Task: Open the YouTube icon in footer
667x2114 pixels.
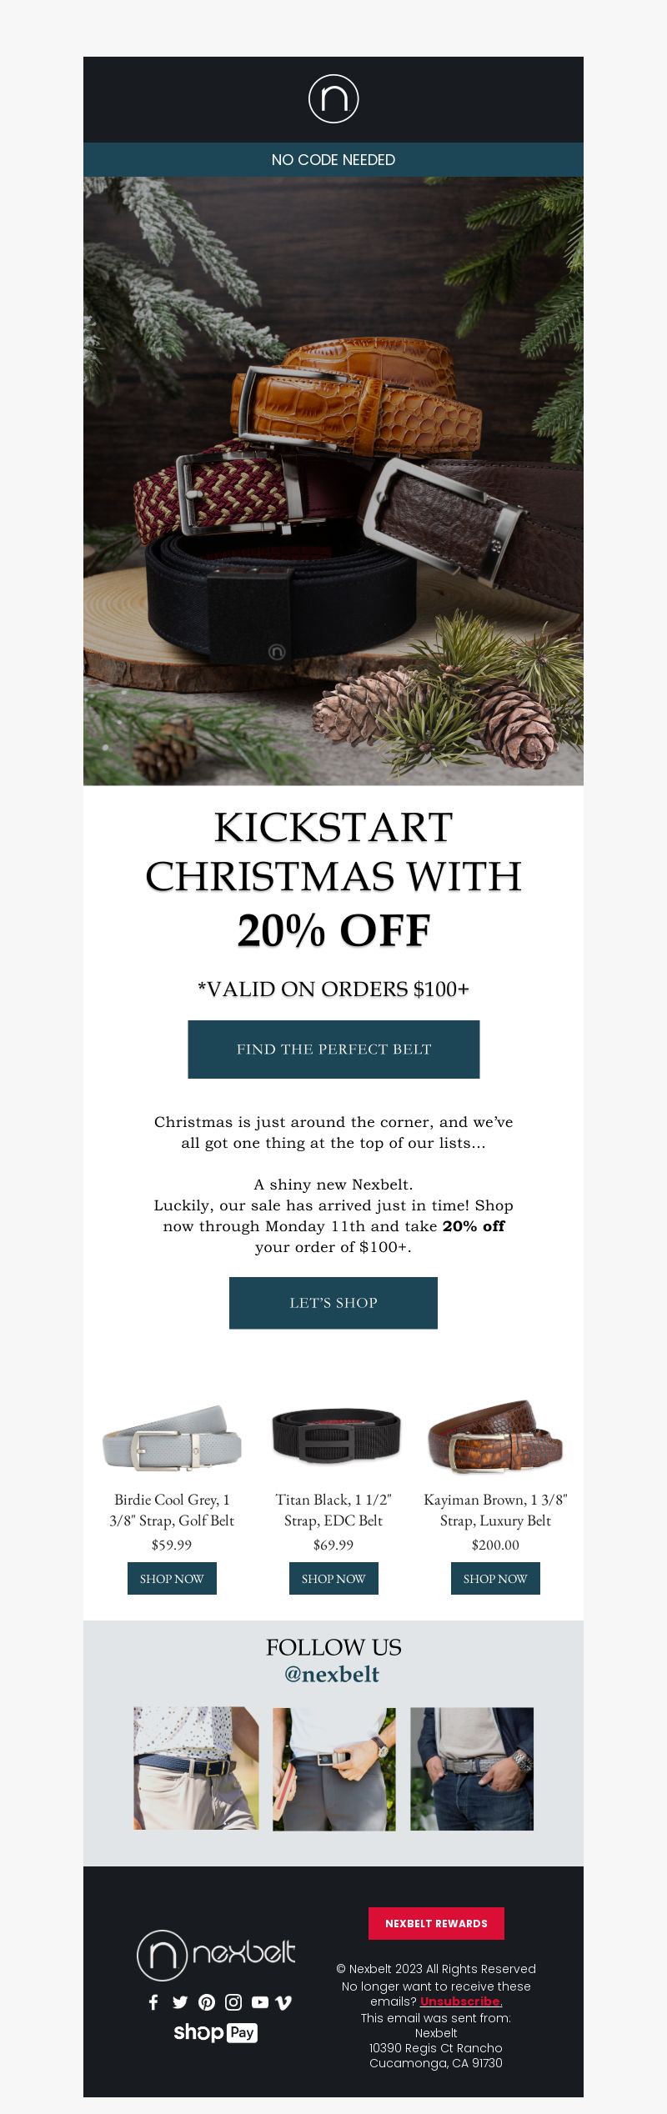Action: coord(260,2001)
